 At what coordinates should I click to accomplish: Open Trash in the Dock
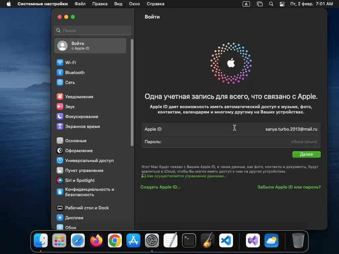click(x=298, y=240)
